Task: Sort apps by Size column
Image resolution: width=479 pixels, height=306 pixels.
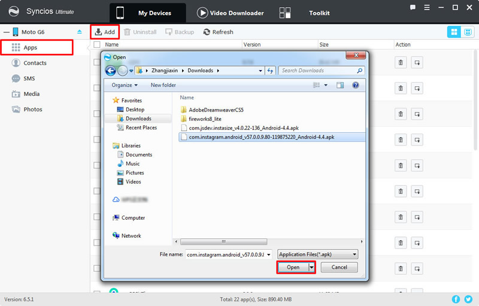Action: click(x=324, y=44)
